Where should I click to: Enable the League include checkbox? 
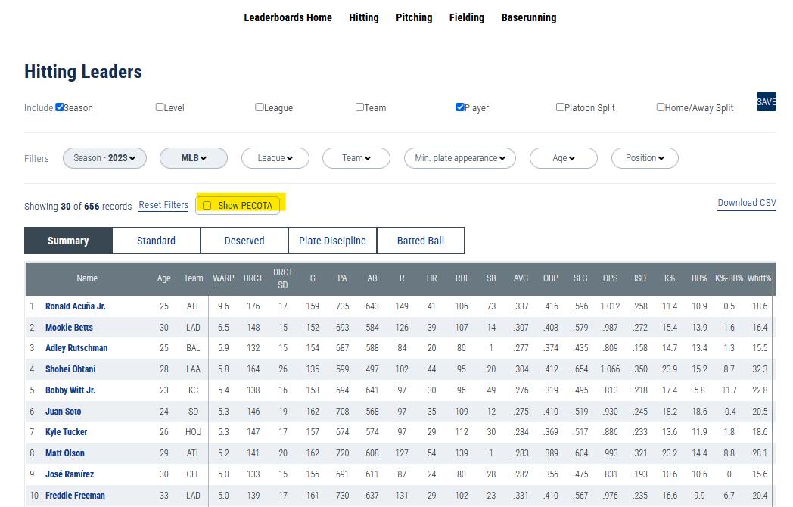click(x=260, y=107)
